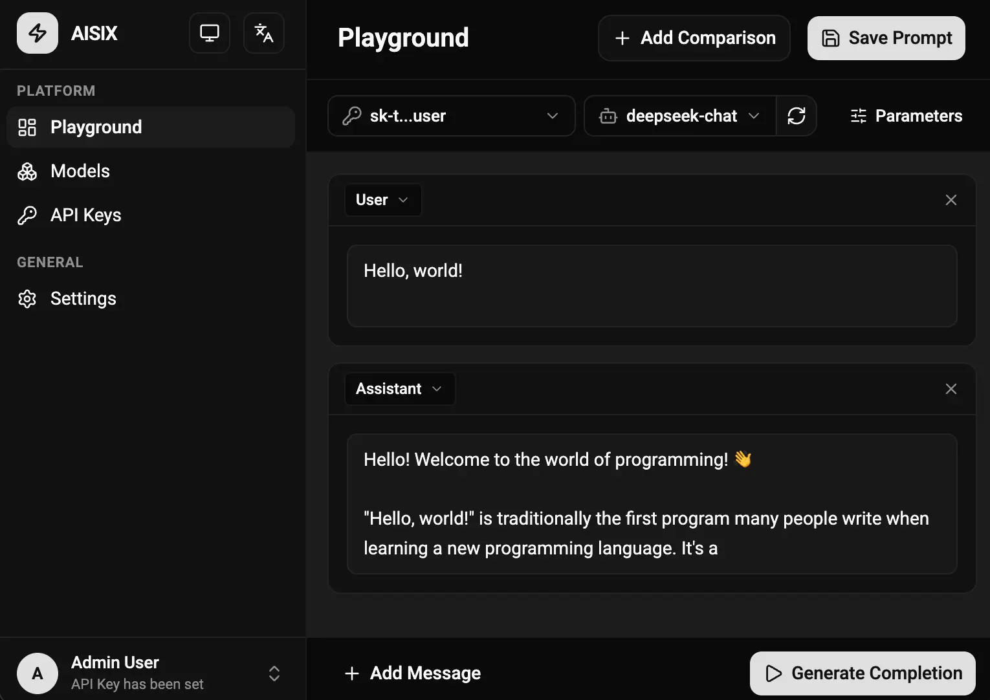
Task: Open the Parameters panel
Action: [x=906, y=116]
